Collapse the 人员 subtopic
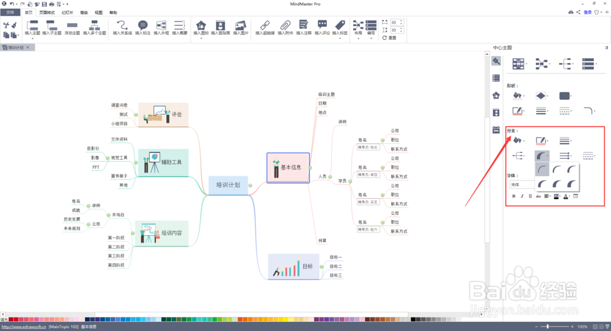 330,177
